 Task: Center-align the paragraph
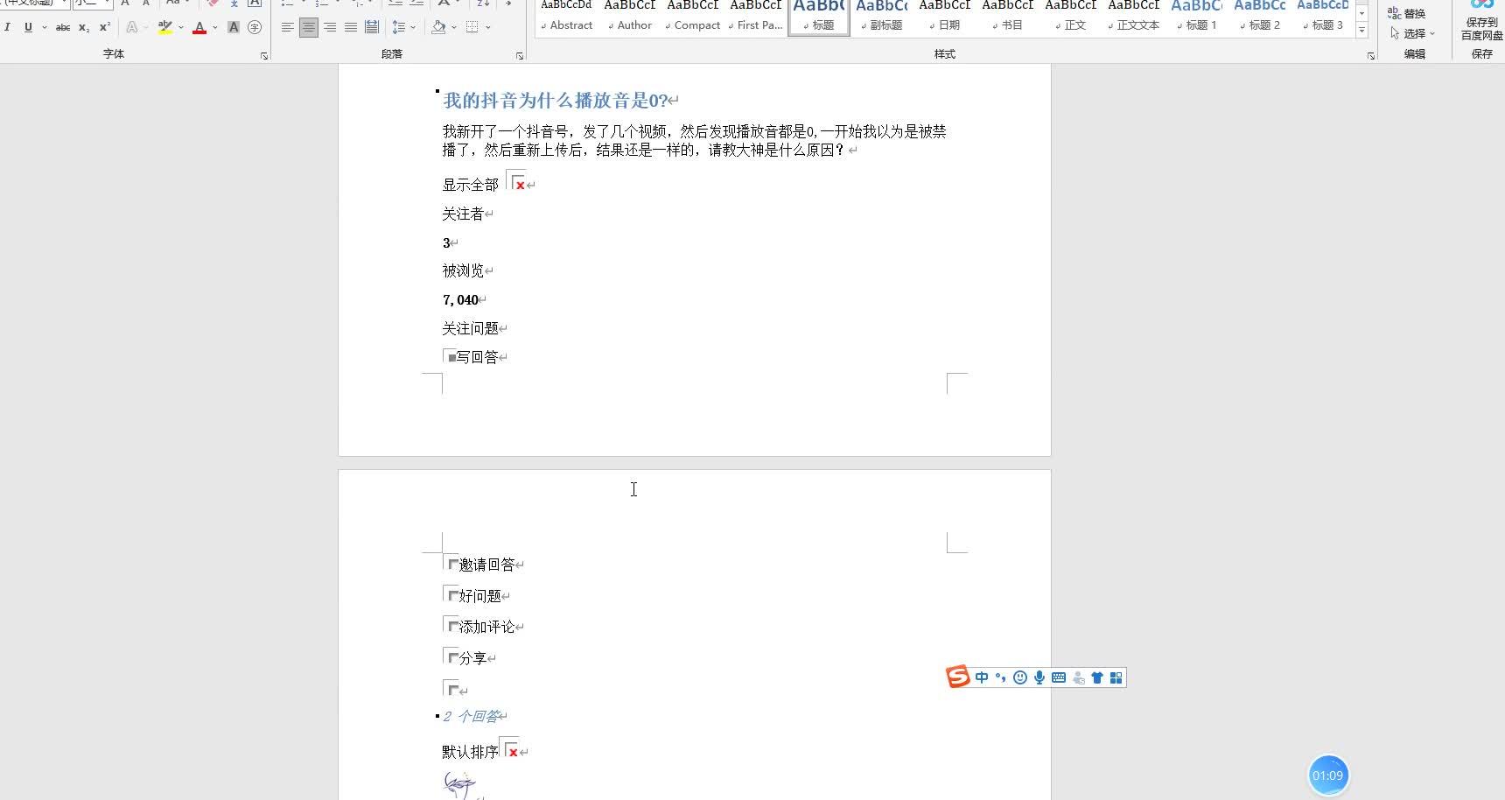click(x=309, y=27)
